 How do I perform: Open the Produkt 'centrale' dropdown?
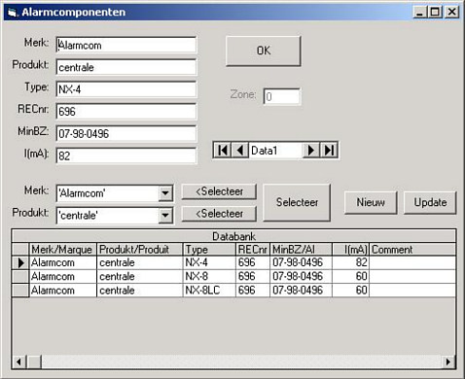coord(165,216)
